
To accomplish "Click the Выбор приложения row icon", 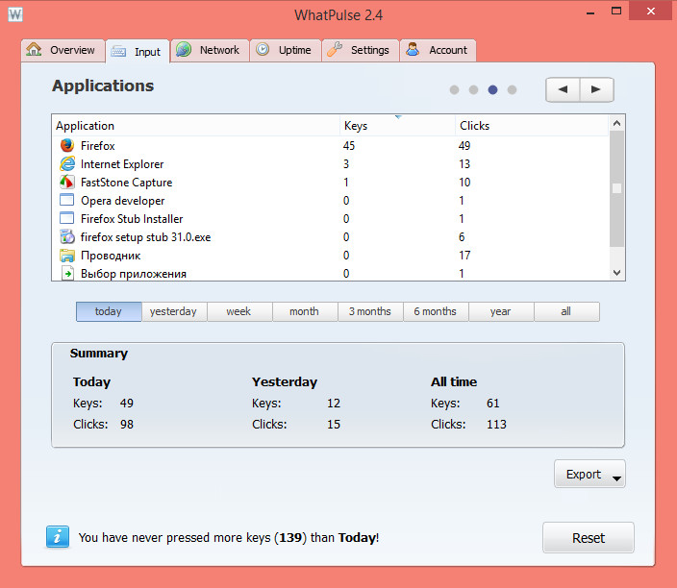I will (x=67, y=274).
